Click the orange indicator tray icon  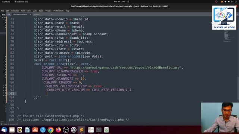point(222,1)
